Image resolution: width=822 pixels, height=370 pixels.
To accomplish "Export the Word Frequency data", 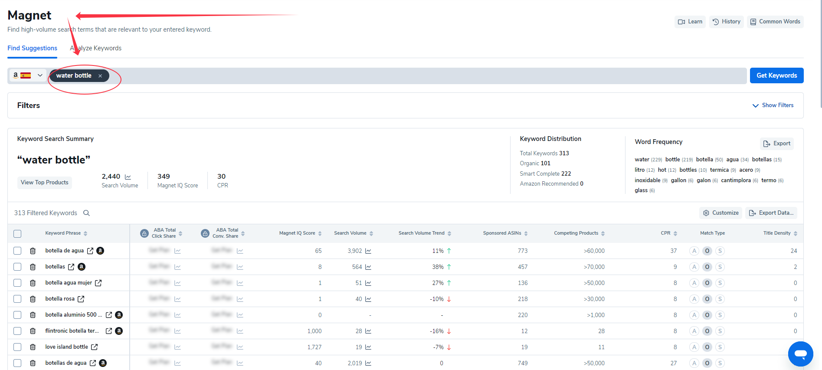I will (777, 144).
